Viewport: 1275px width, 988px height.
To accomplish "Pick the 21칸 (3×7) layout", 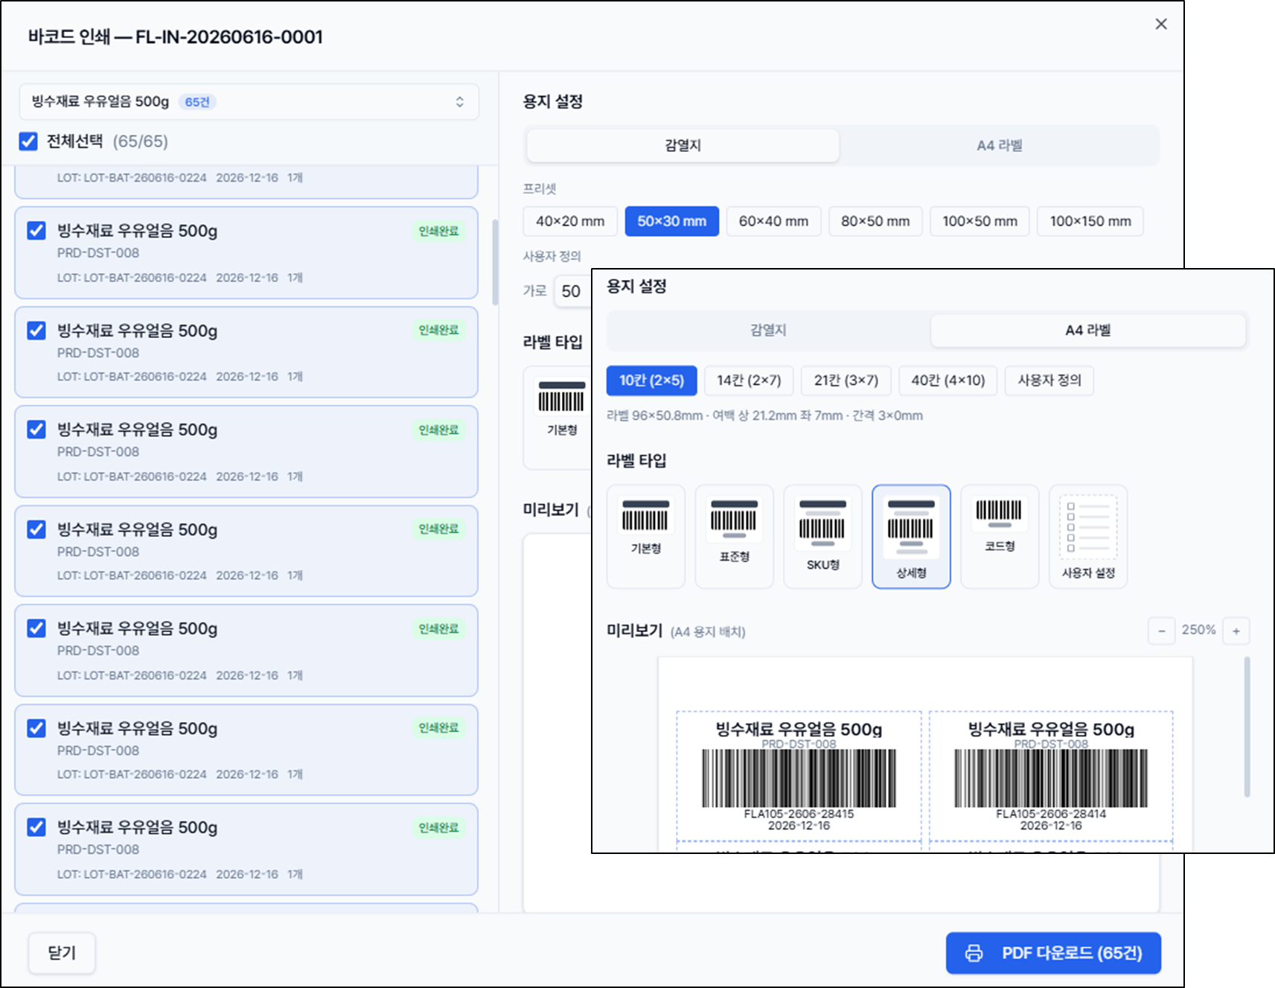I will pos(846,380).
